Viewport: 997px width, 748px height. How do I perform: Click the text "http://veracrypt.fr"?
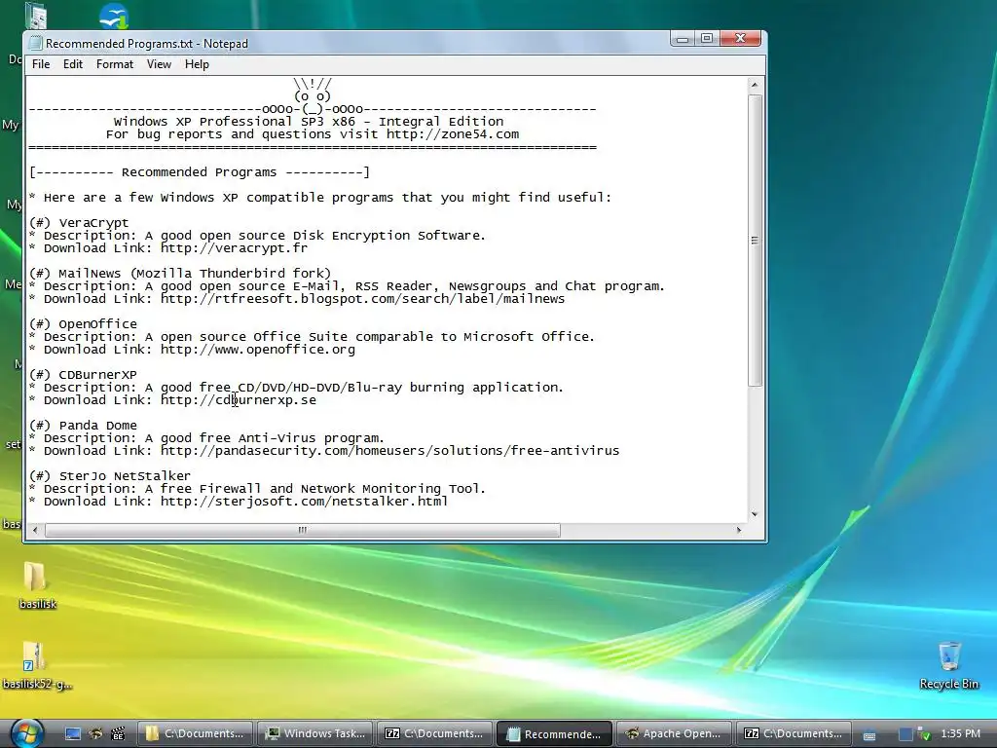pyautogui.click(x=234, y=248)
